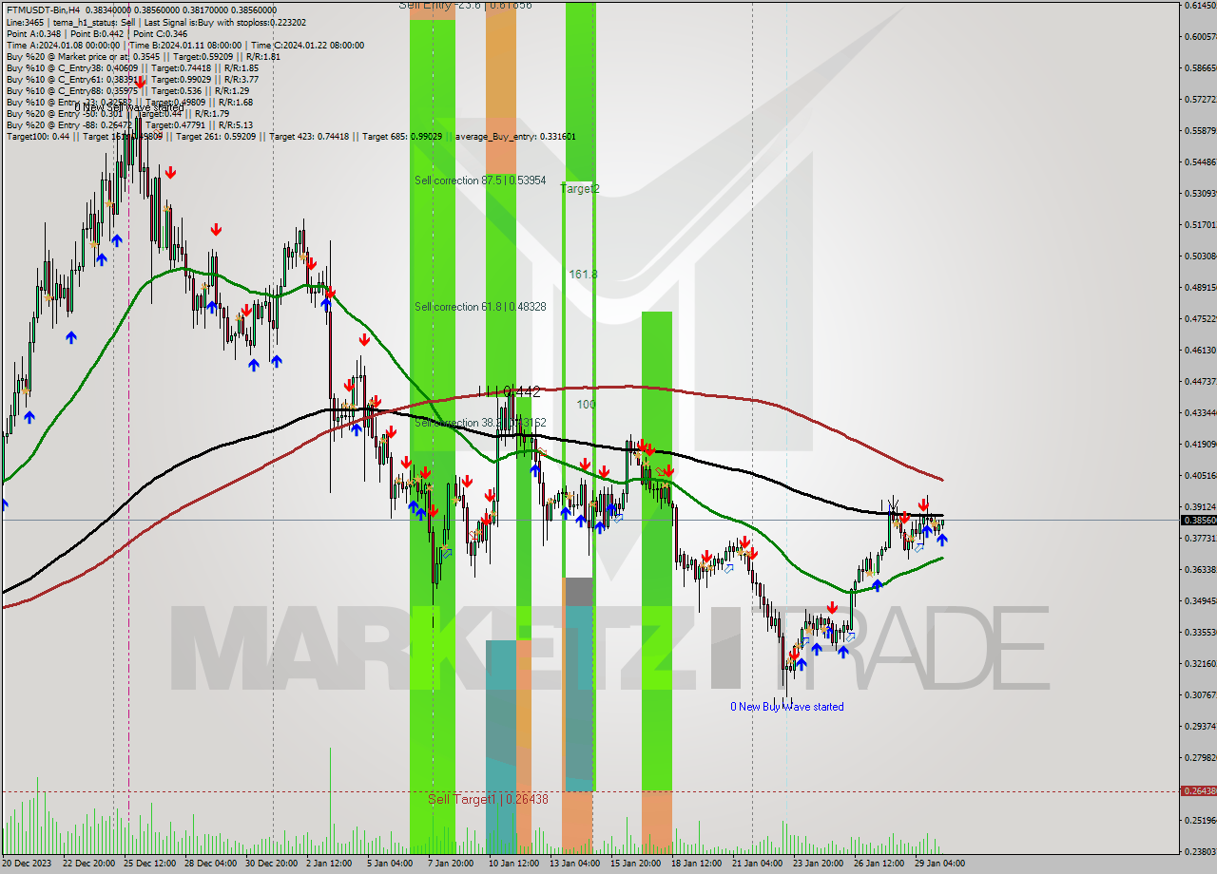Select the 0.5030 price axis label
This screenshot has height=874, width=1217.
coord(1199,256)
